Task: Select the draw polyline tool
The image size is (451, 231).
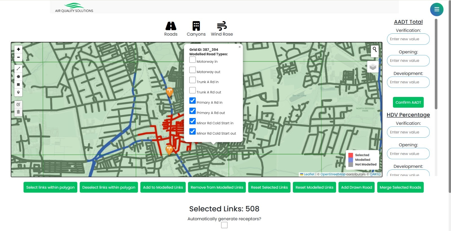Action: pyautogui.click(x=18, y=69)
